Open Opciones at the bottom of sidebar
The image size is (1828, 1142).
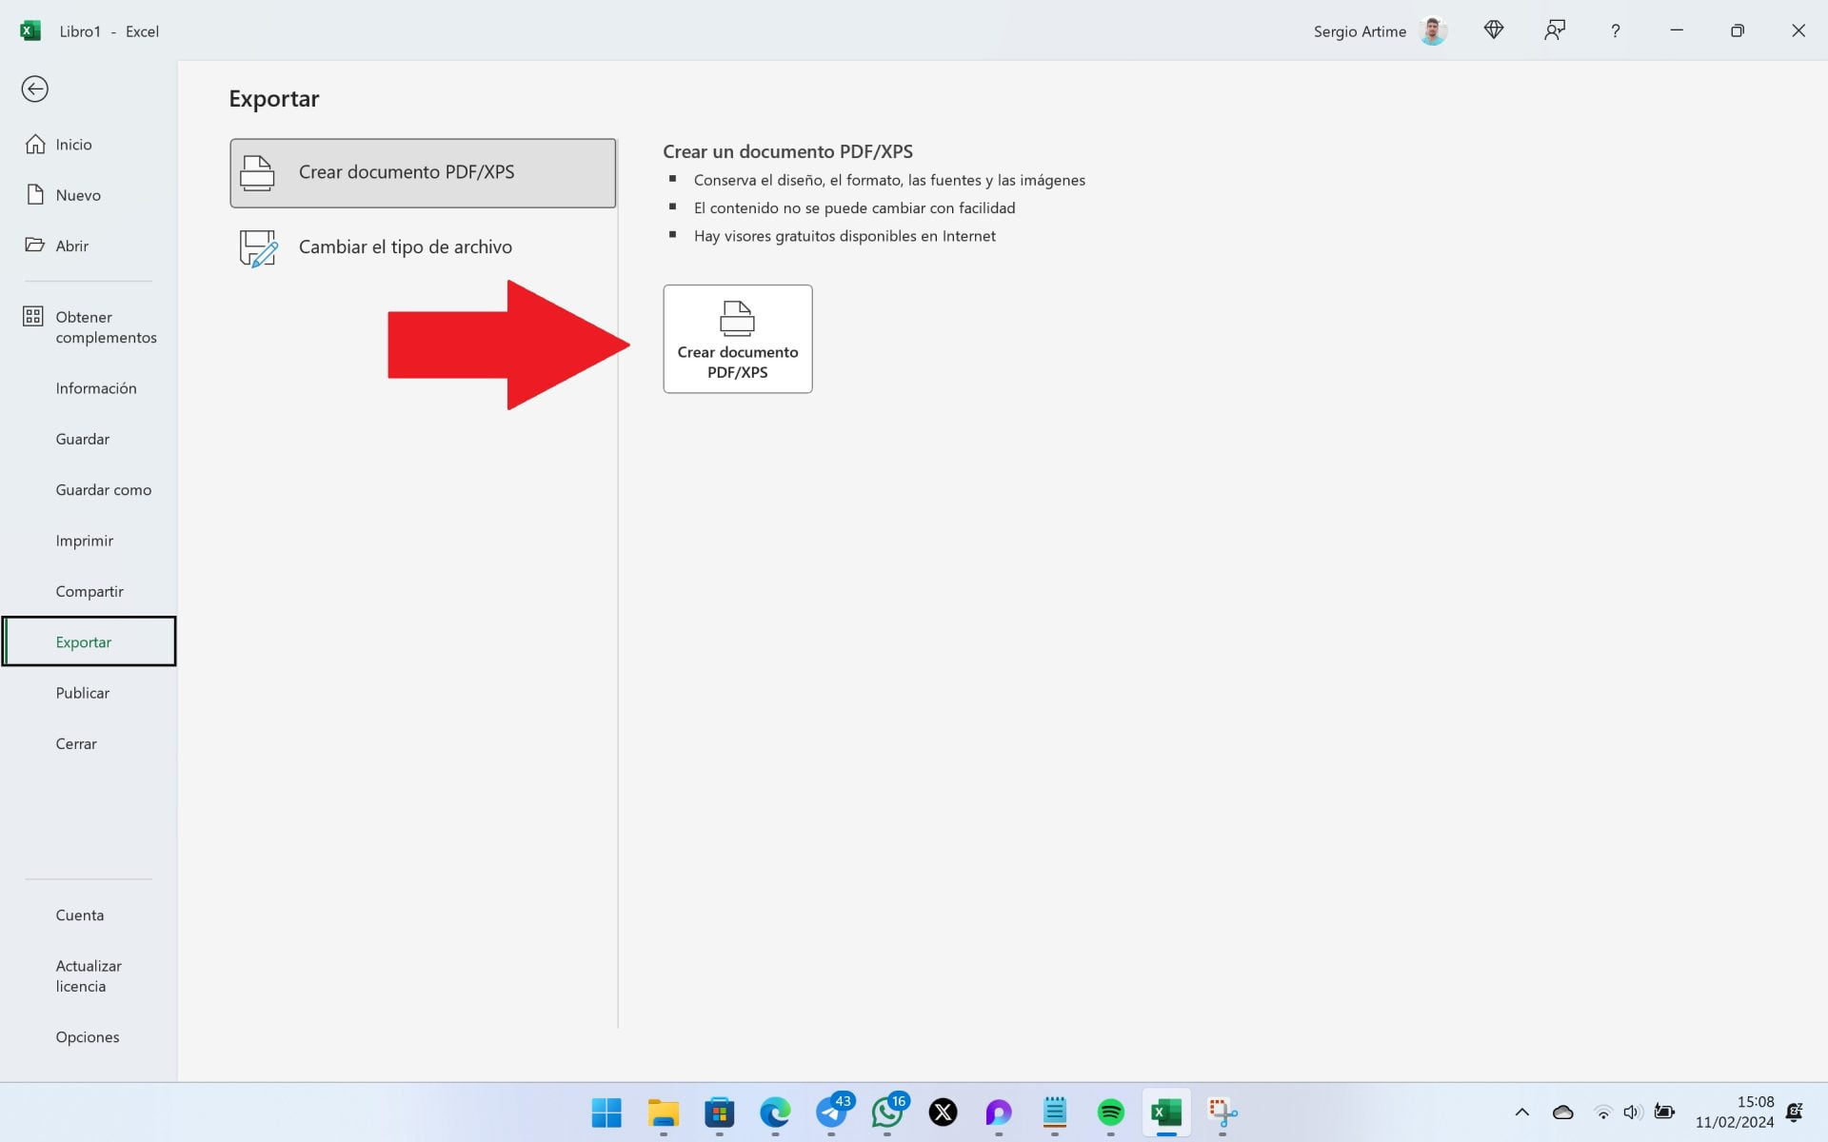87,1036
